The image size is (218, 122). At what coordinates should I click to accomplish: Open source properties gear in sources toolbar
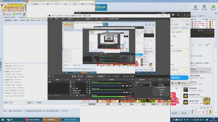(x=77, y=95)
